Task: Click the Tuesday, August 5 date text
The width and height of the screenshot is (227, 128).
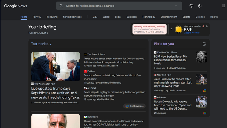Action: 38,33
